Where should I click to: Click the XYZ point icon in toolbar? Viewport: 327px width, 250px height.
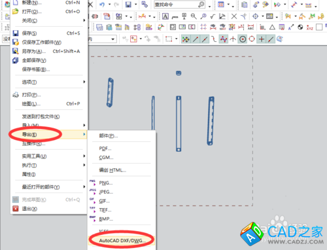(x=310, y=27)
